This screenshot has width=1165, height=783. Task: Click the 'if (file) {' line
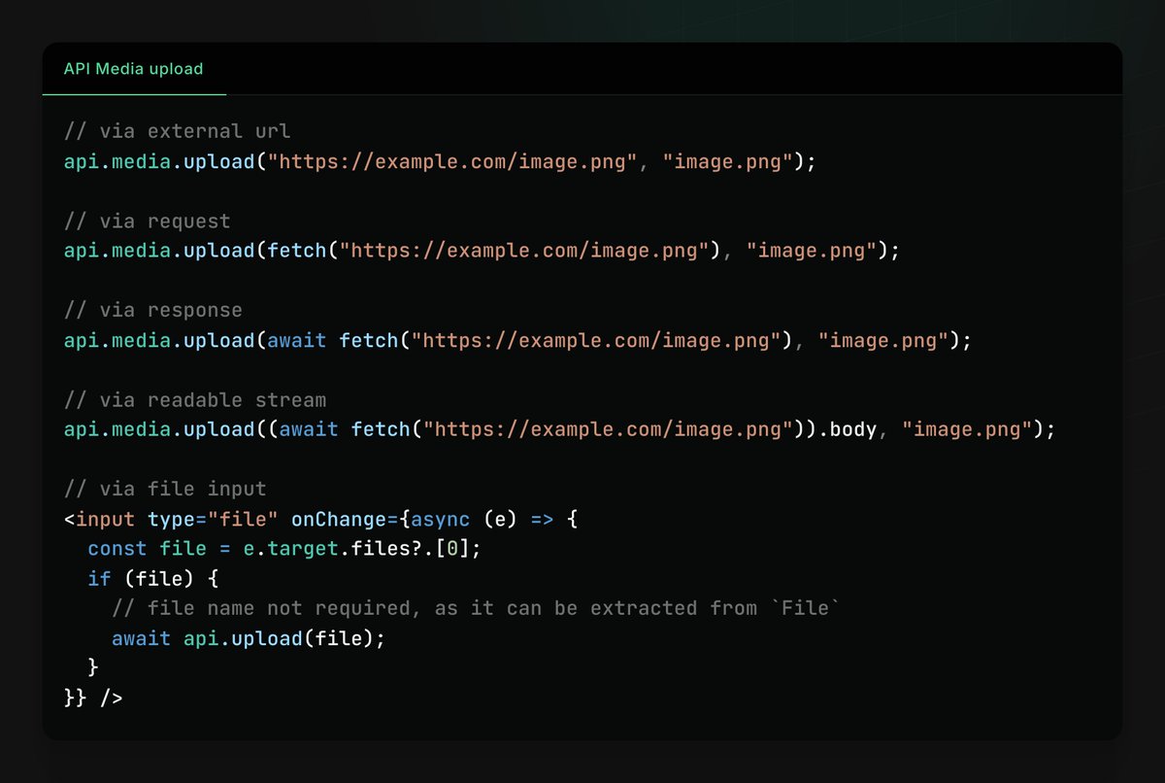(152, 579)
